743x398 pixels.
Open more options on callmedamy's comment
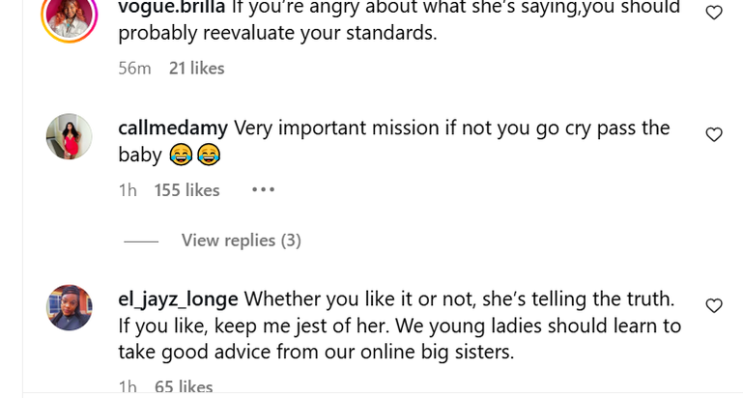[263, 190]
